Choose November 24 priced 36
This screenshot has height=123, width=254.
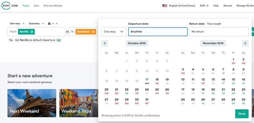(x=183, y=101)
